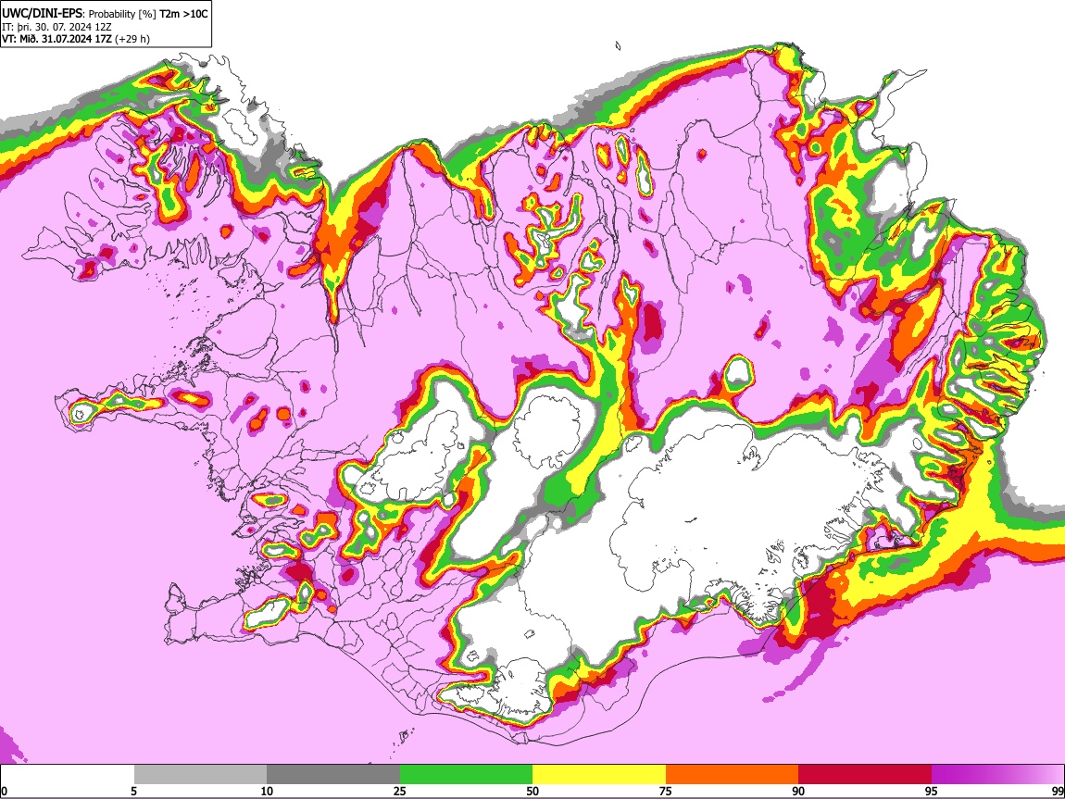Viewport: 1065px width, 799px height.
Task: Click the white 0–5 legend color band
Action: (x=68, y=775)
